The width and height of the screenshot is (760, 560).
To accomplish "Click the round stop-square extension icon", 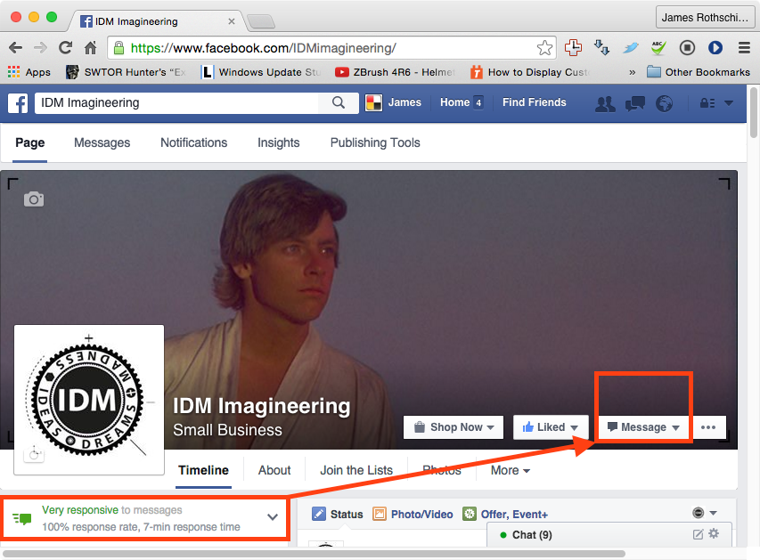I will (x=687, y=47).
